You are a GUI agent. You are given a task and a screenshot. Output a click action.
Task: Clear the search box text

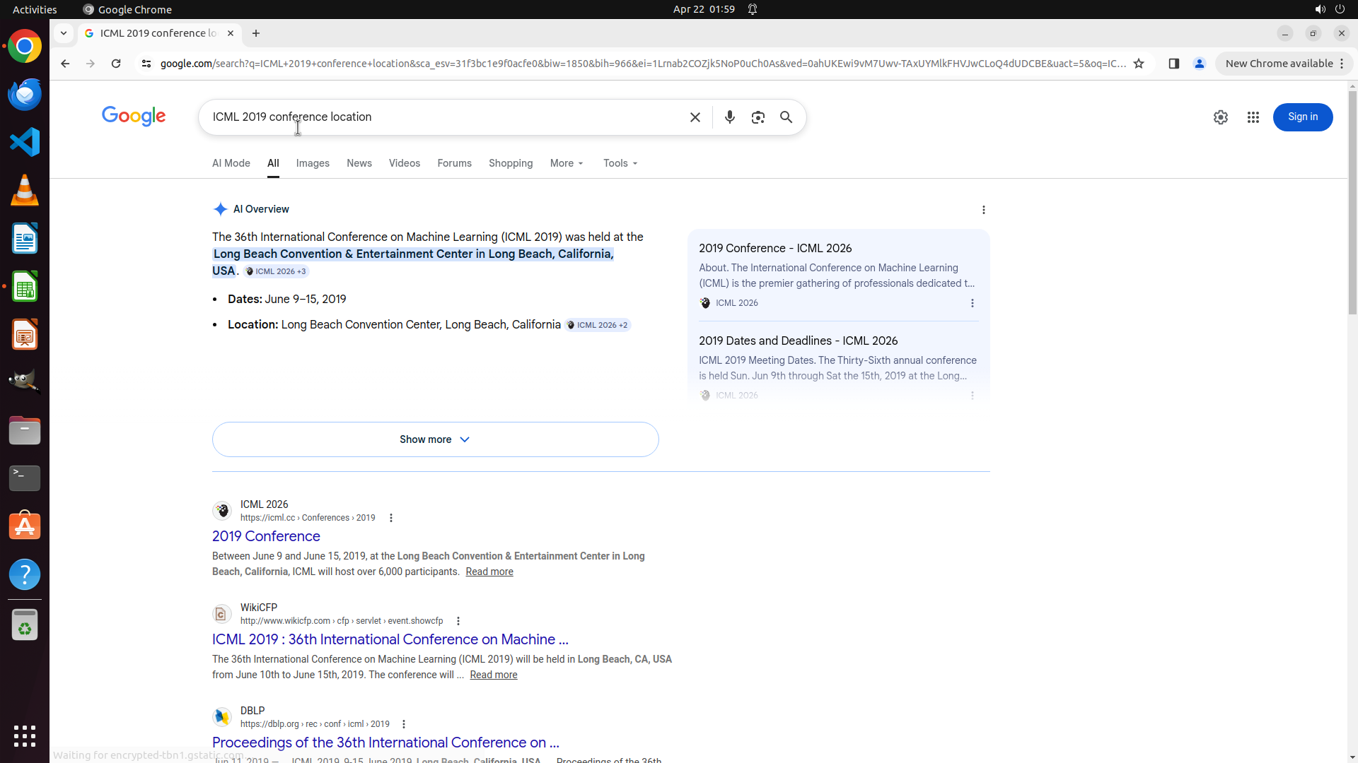[x=695, y=117]
